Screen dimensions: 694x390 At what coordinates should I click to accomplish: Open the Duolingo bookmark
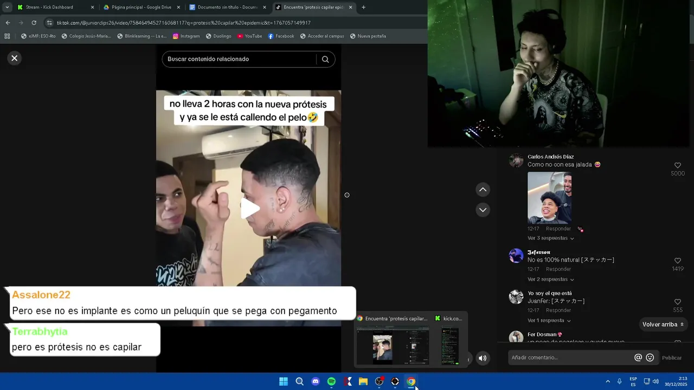(x=219, y=36)
